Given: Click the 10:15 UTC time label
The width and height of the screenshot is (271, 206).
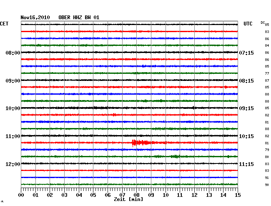Looking at the screenshot, I should (246, 136).
